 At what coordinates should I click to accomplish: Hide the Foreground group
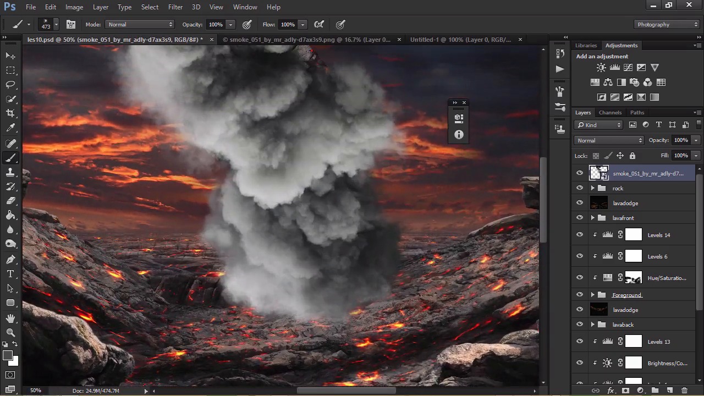[x=580, y=295]
